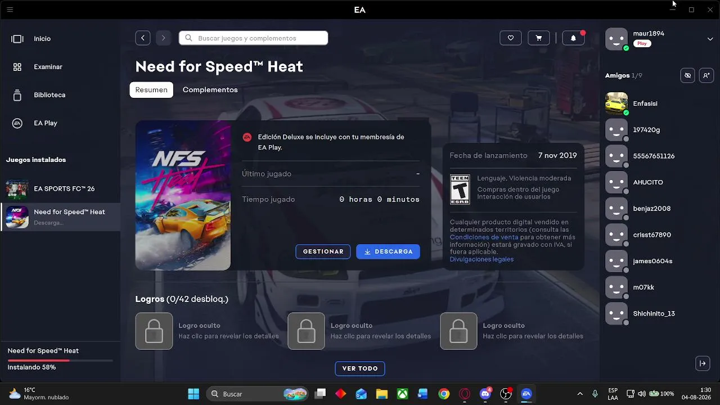This screenshot has height=405, width=720.
Task: Open Biblioteca from the sidebar icon
Action: 17,95
